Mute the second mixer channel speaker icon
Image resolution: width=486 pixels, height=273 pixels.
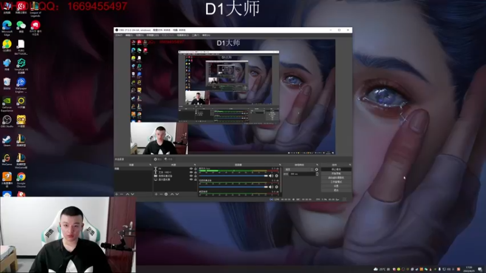click(271, 187)
